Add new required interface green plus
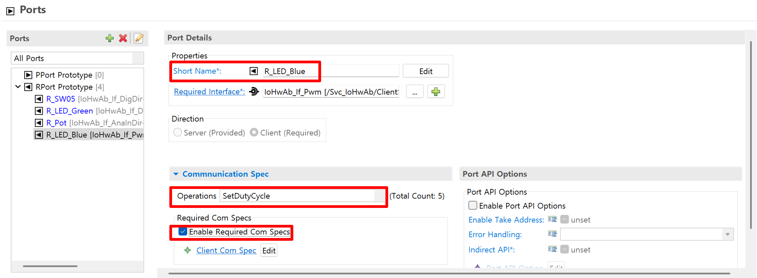 click(436, 91)
